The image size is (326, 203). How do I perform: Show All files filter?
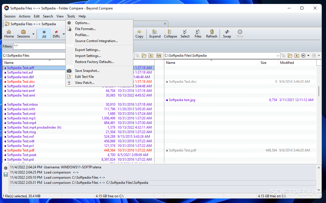click(44, 34)
